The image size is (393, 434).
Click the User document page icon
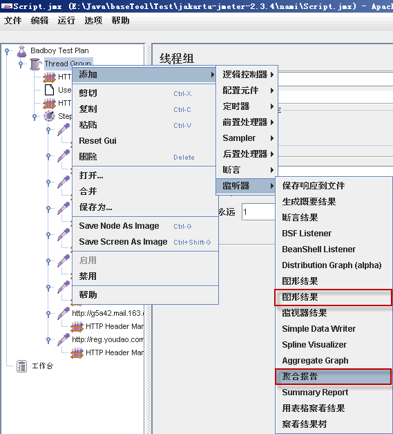click(x=49, y=90)
